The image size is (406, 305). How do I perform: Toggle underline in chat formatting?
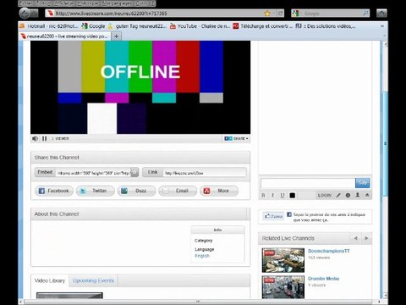coord(283,195)
